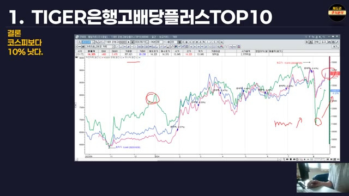Click the 현재가 column header

coord(91,51)
